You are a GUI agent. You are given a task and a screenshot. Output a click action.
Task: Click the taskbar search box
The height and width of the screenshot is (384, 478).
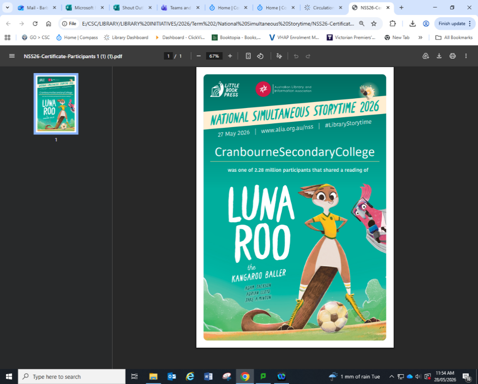coord(72,377)
